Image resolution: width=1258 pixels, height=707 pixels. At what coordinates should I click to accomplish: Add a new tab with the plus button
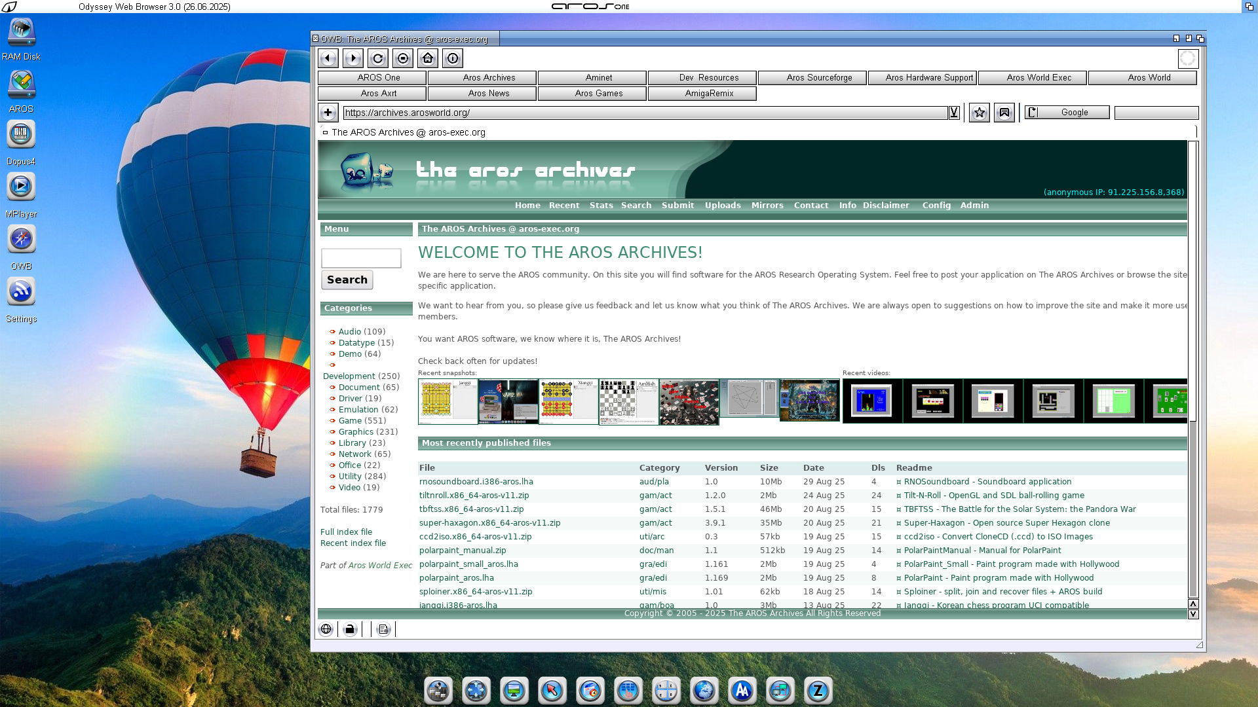tap(328, 113)
